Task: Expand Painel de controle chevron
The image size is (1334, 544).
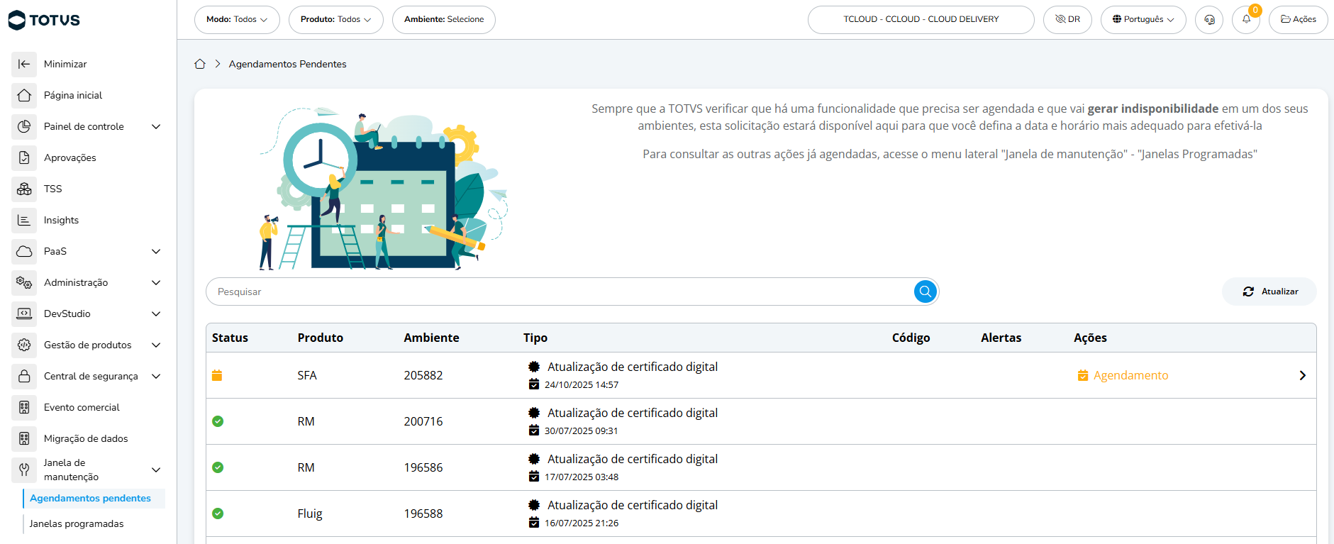Action: point(156,126)
